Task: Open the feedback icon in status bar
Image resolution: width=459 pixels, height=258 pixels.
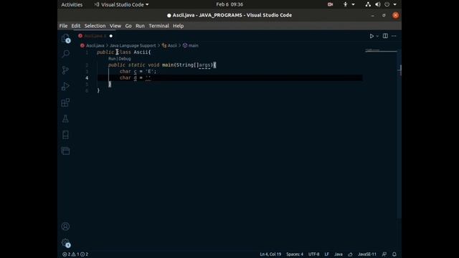Action: [x=384, y=254]
